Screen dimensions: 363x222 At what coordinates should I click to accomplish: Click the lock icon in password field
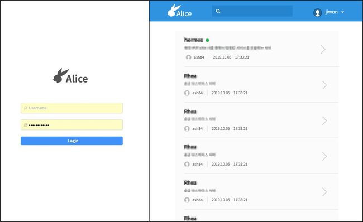[26, 125]
